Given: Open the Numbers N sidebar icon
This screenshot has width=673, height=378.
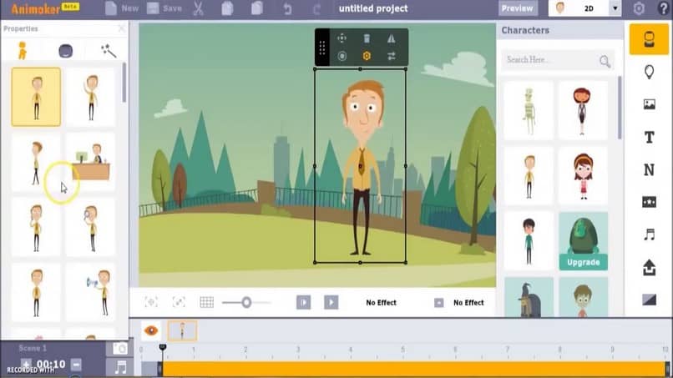Looking at the screenshot, I should click(649, 170).
